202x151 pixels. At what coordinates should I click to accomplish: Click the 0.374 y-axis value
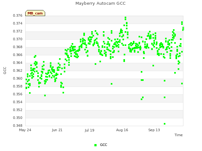(x=18, y=23)
